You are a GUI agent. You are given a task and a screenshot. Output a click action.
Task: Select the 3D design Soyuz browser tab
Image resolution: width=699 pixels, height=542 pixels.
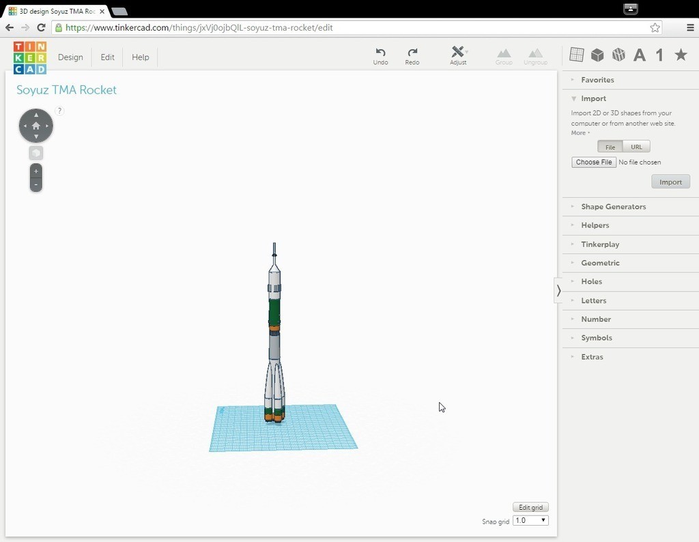point(57,11)
